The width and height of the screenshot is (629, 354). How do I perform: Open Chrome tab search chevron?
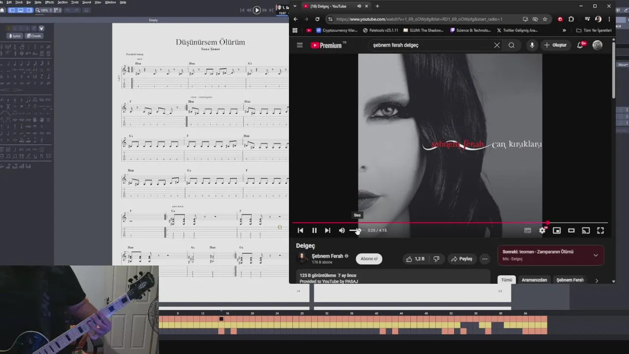pyautogui.click(x=295, y=6)
